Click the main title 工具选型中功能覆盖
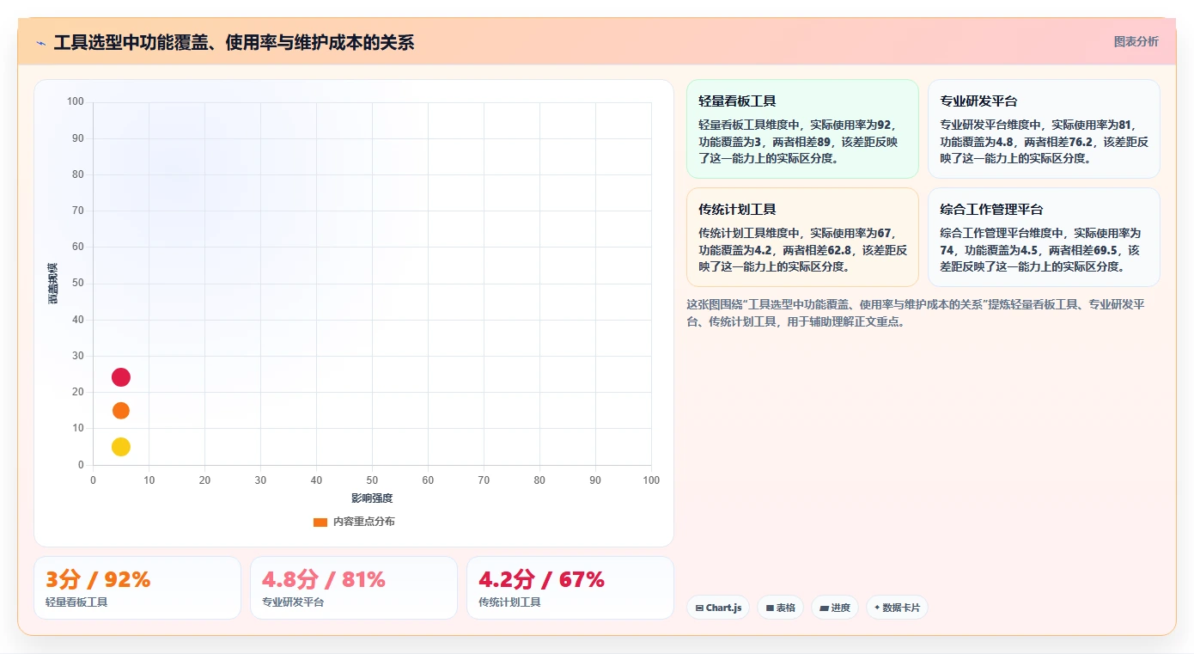The image size is (1194, 654). [x=234, y=42]
